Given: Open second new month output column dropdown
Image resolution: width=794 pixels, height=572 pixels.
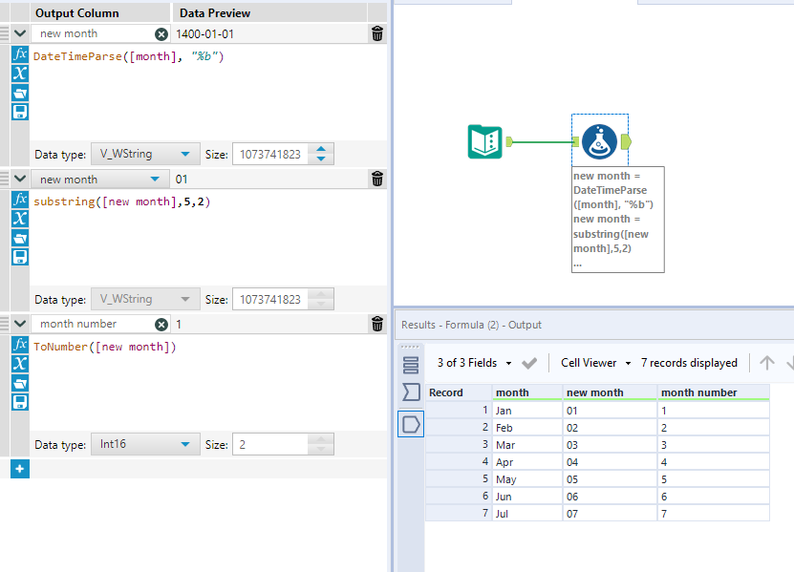Looking at the screenshot, I should click(155, 180).
